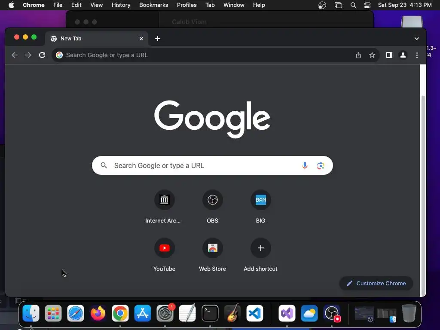Open Spotlight search in menu bar
The height and width of the screenshot is (330, 440).
pyautogui.click(x=353, y=5)
